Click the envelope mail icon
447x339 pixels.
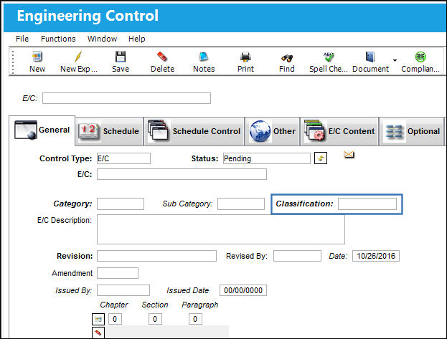coord(349,155)
